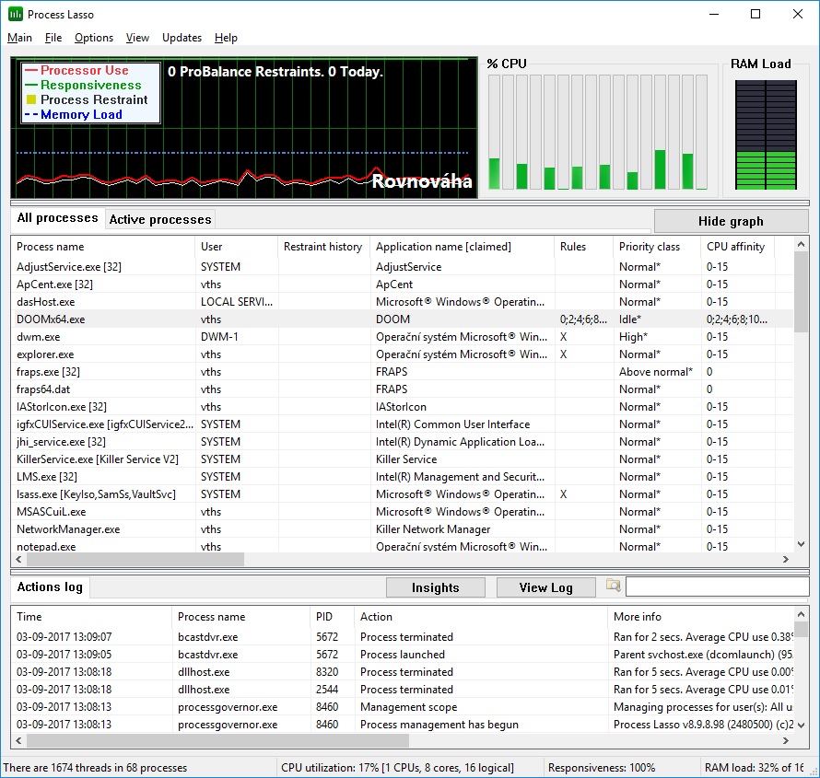This screenshot has width=820, height=778.
Task: Open Insights from the actions log bar
Action: click(x=435, y=587)
